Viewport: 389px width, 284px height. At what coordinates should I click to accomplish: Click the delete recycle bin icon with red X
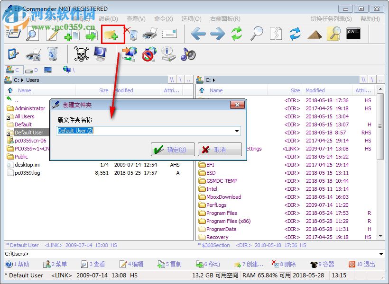click(x=131, y=34)
